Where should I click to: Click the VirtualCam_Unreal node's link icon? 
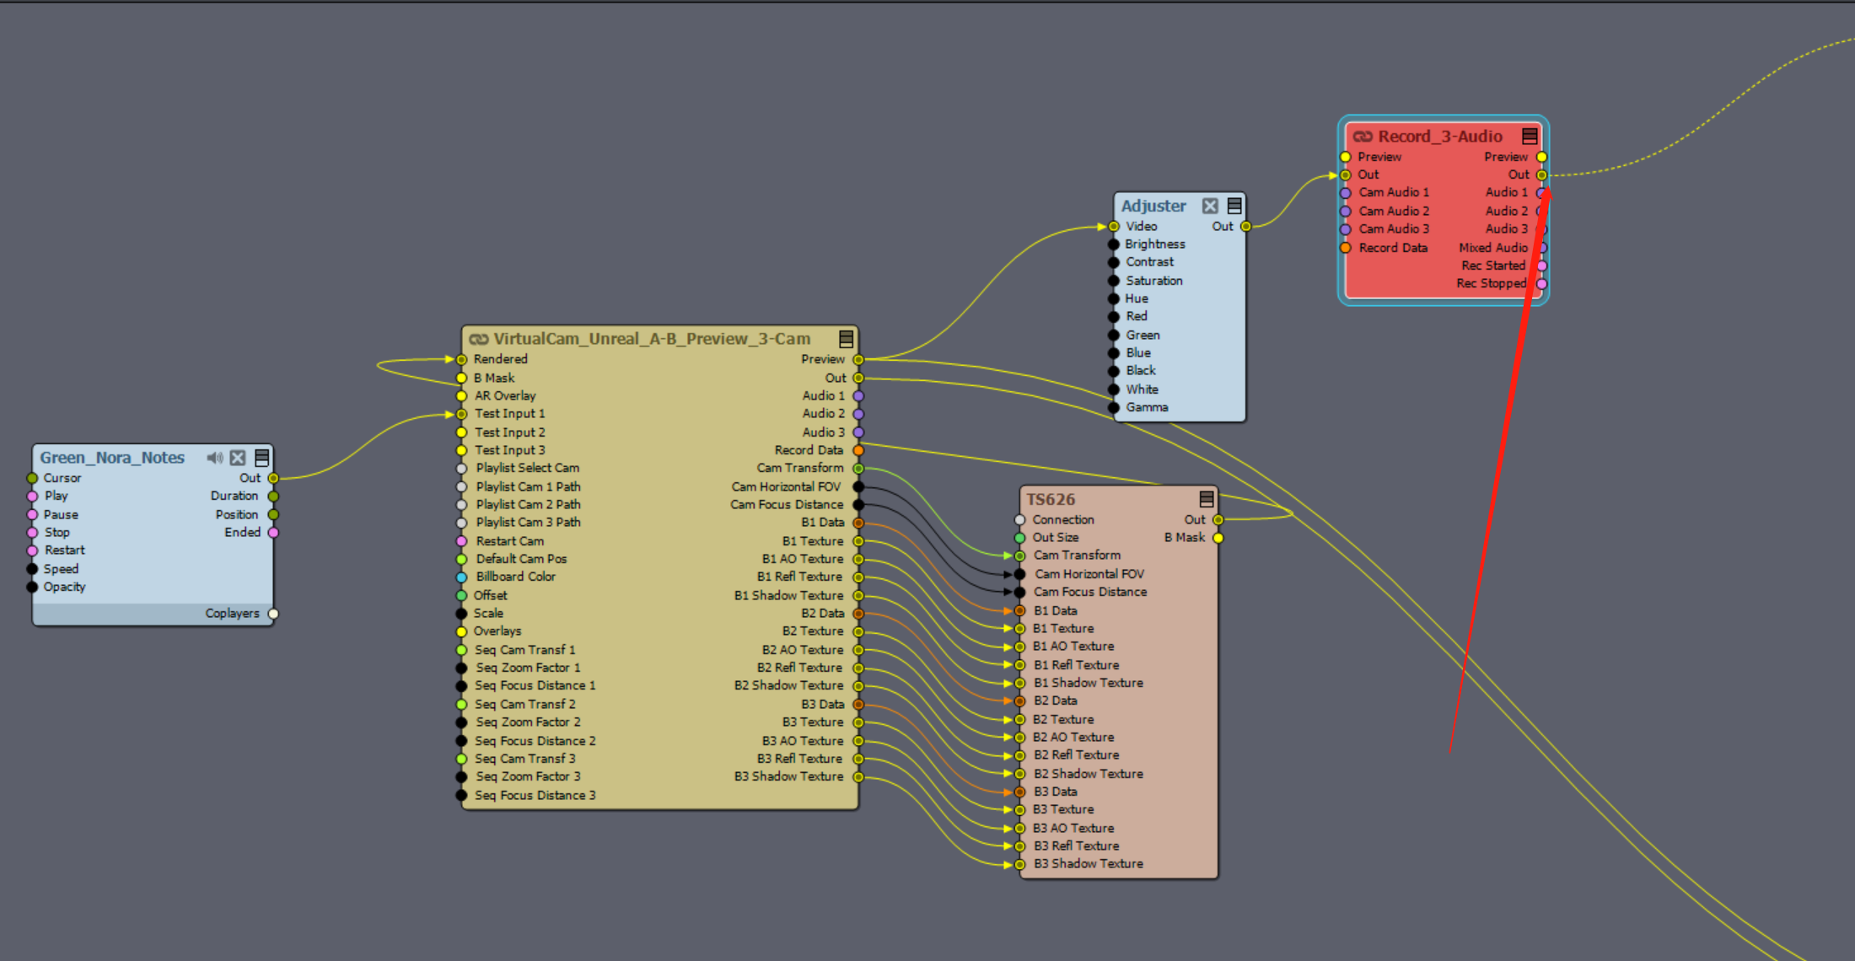[479, 339]
